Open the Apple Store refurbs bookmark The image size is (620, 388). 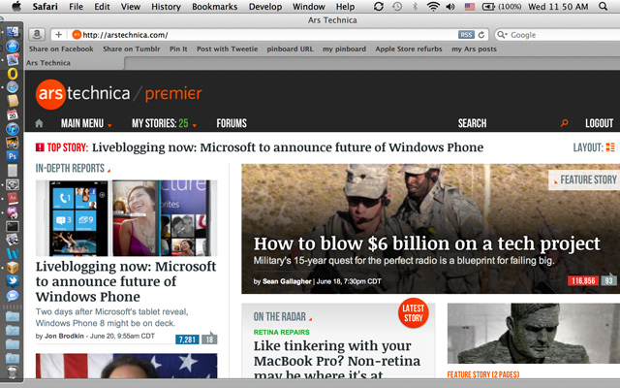click(409, 49)
